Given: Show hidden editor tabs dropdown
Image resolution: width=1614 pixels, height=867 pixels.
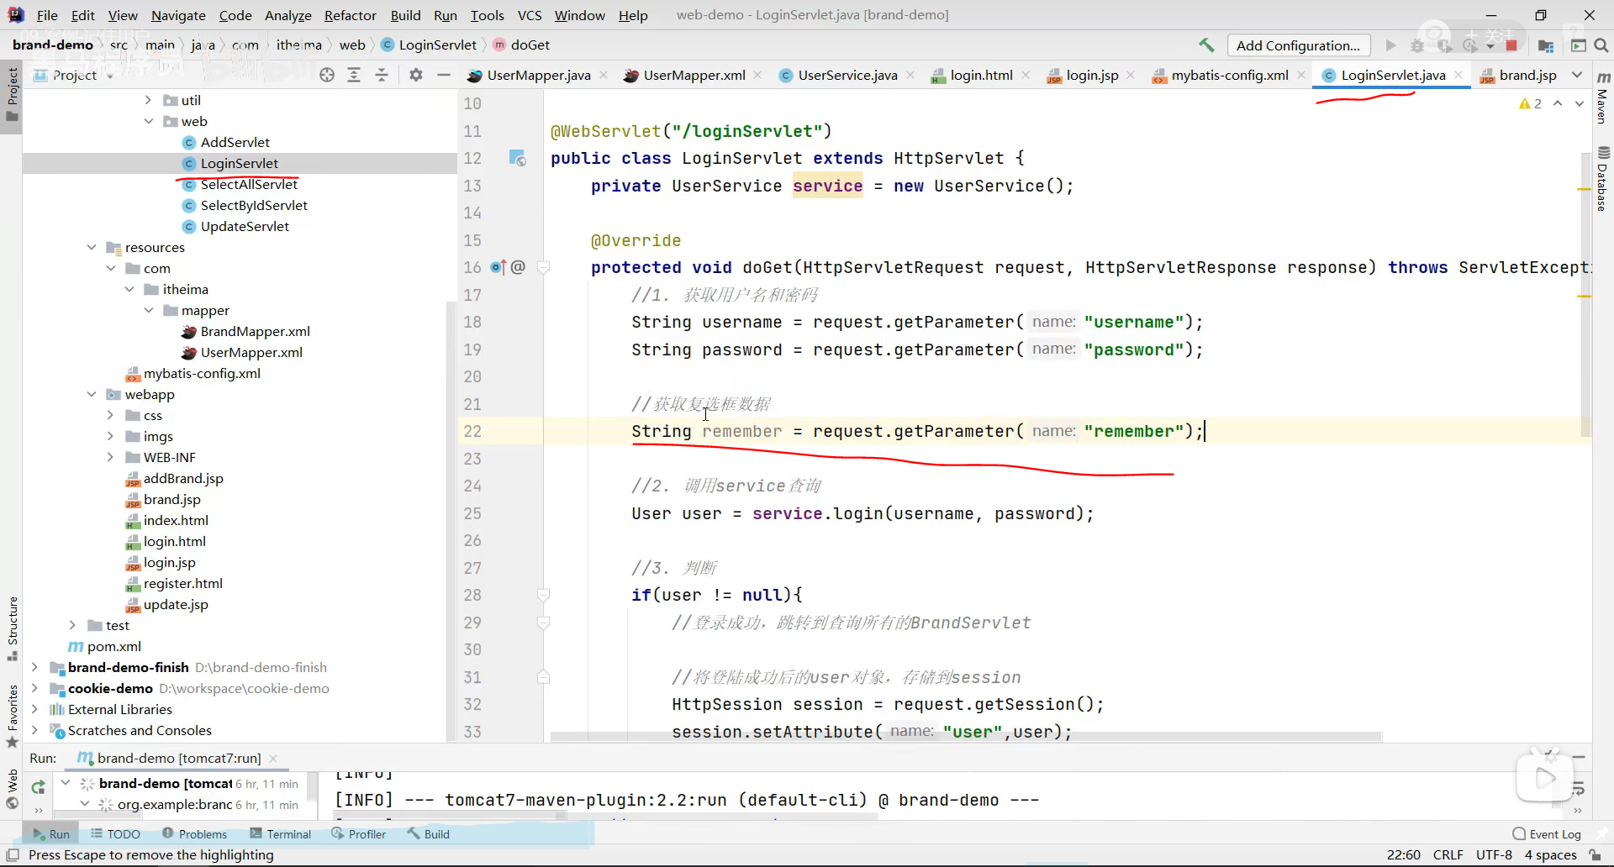Looking at the screenshot, I should pos(1577,75).
